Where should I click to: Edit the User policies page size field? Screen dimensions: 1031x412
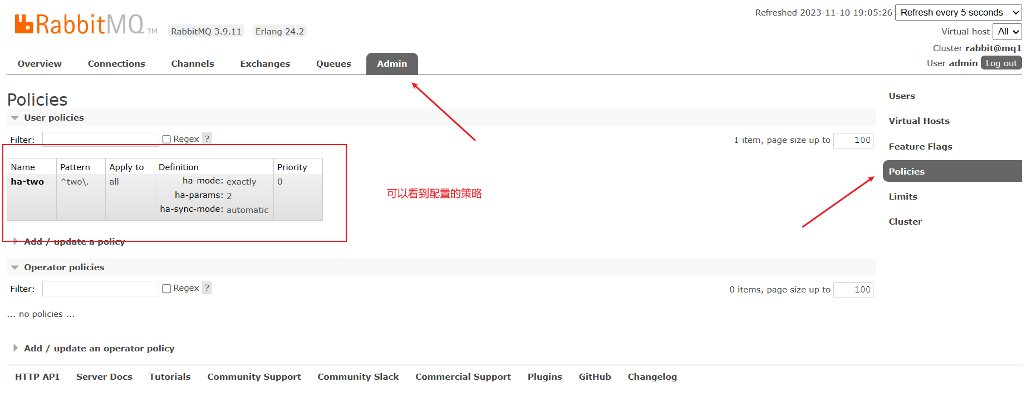[x=853, y=140]
